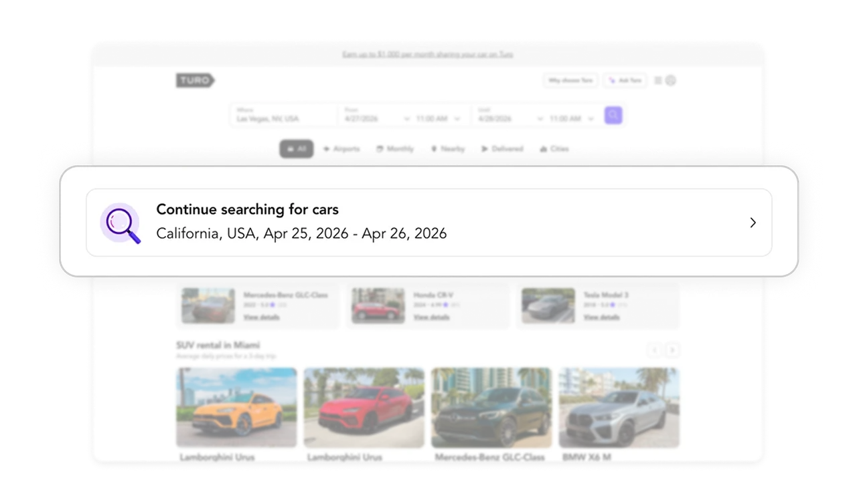The height and width of the screenshot is (504, 857).
Task: Switch to the Airports tab
Action: (341, 149)
